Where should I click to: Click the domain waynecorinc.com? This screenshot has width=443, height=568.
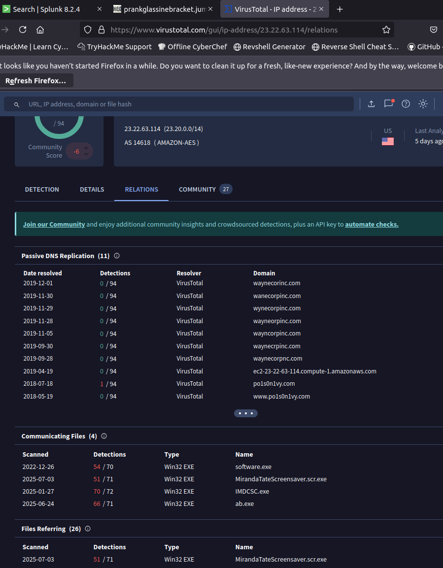277,283
